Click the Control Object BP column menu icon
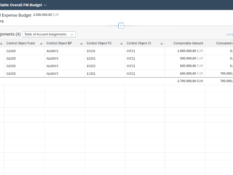 point(81,44)
